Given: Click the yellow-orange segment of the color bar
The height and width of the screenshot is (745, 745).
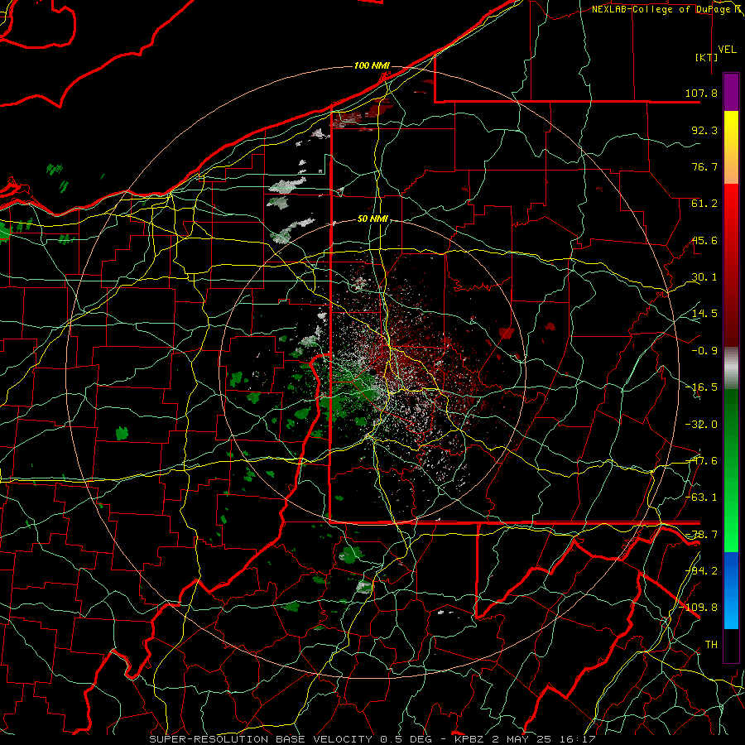Looking at the screenshot, I should tap(731, 147).
